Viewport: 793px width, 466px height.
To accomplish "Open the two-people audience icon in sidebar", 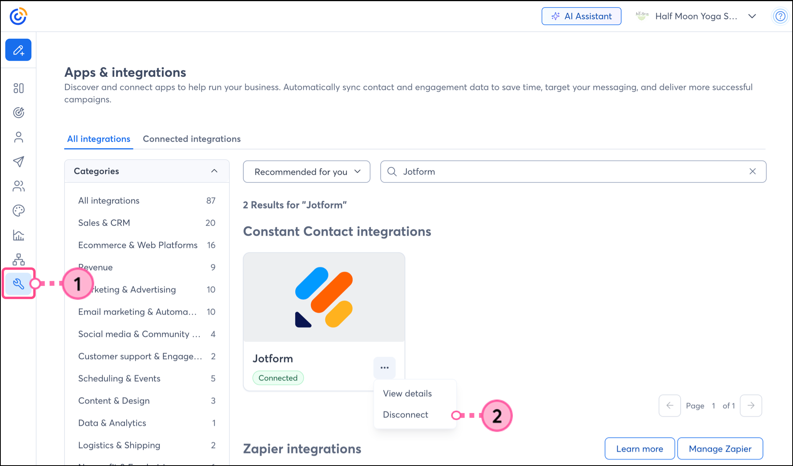I will [x=19, y=186].
